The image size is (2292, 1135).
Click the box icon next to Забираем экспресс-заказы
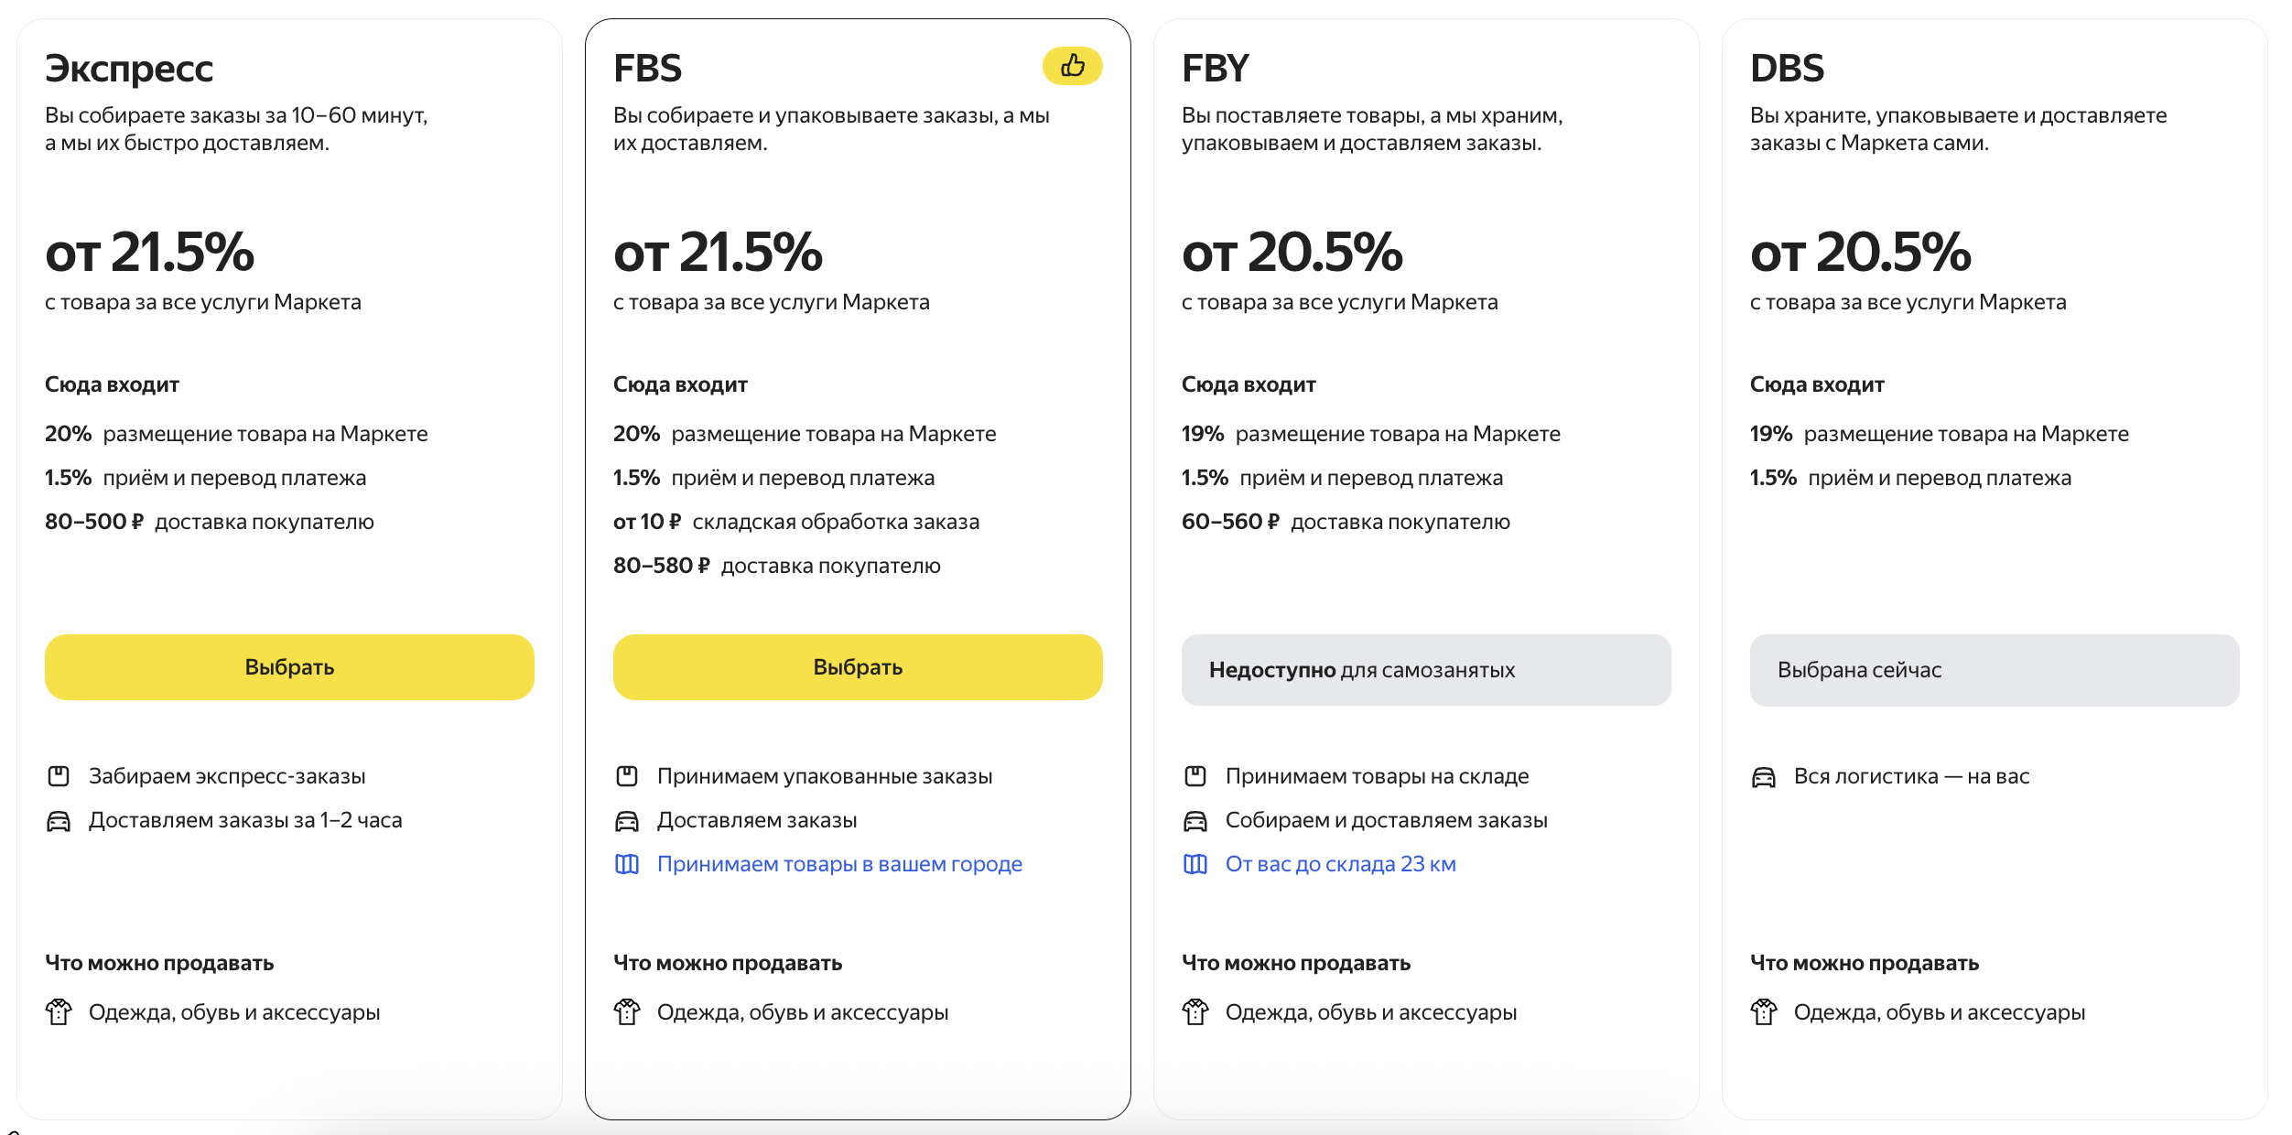pos(59,776)
